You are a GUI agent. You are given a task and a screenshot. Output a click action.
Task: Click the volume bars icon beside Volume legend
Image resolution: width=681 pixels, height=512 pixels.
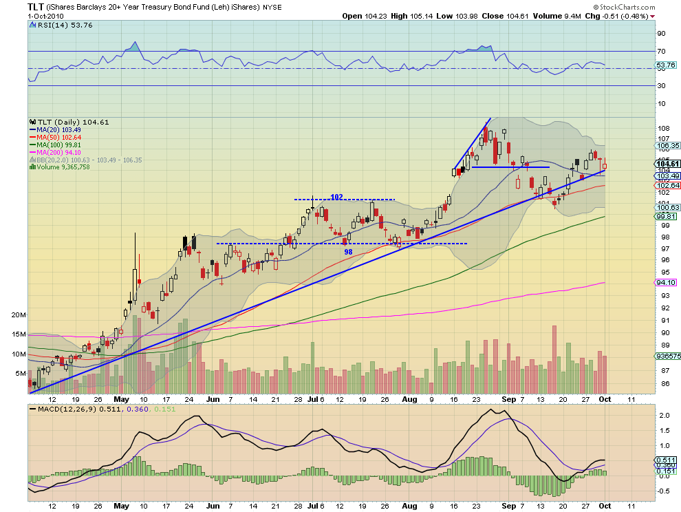32,167
